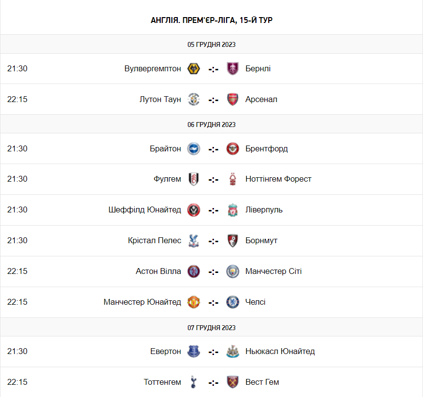Screen dimensions: 423x397
Task: Click the Brighton club logo
Action: click(193, 148)
